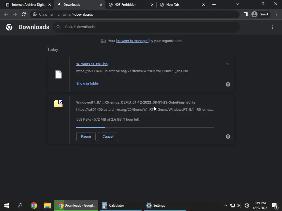Screen dimensions: 282x211
Task: Pause the WindowsRT 7z download
Action: click(x=86, y=137)
